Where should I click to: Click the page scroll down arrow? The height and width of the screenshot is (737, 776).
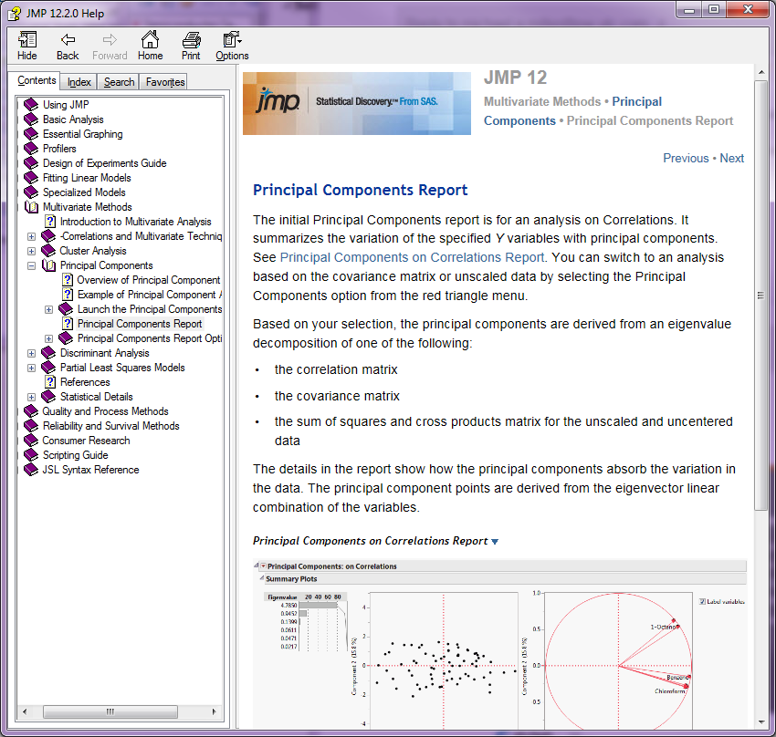pos(760,722)
